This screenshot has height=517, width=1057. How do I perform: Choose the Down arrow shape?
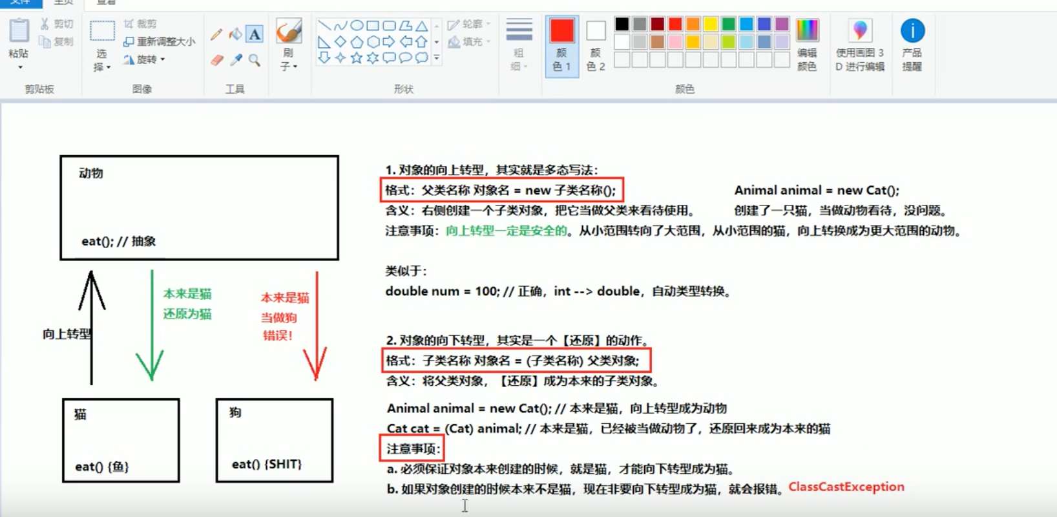pyautogui.click(x=324, y=58)
